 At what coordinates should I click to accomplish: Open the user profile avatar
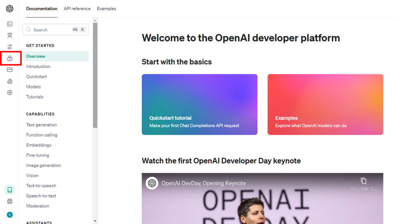[x=10, y=215]
